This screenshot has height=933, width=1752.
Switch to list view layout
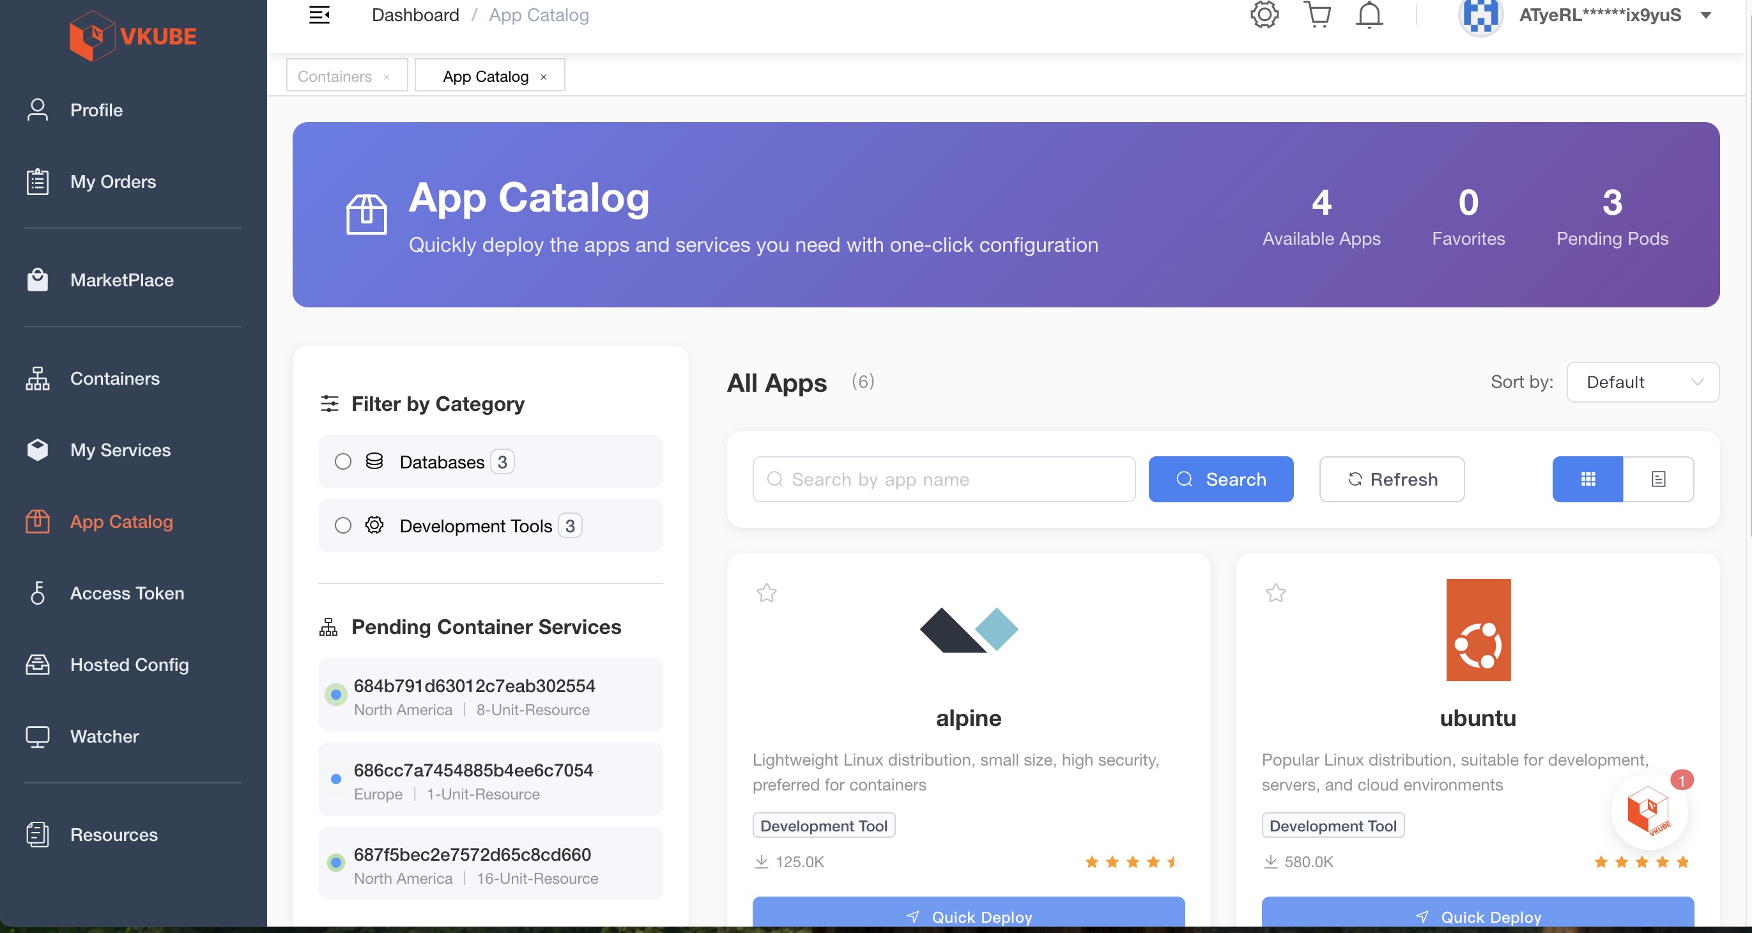click(1658, 479)
